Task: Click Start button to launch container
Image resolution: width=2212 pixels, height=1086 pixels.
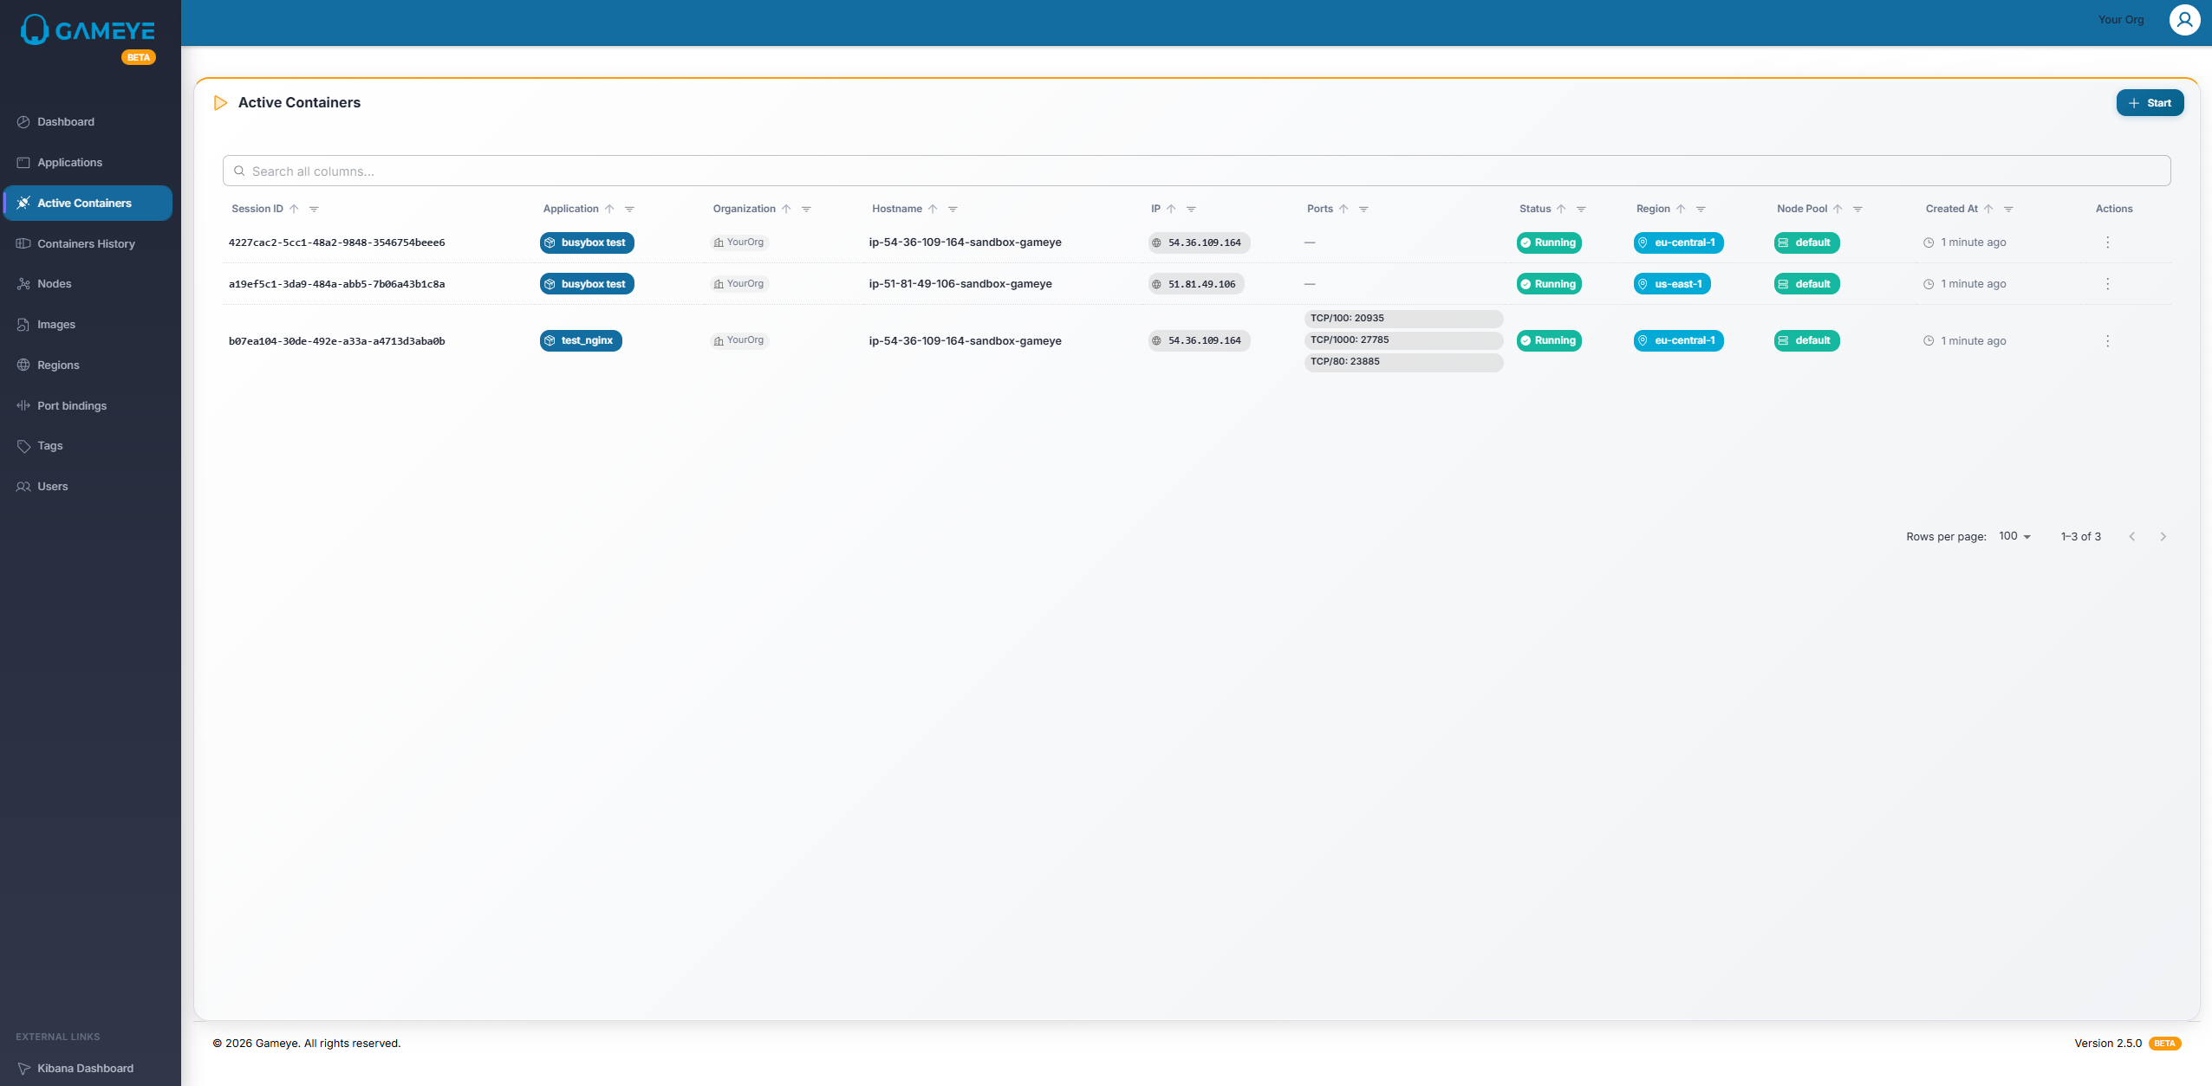Action: [2149, 103]
